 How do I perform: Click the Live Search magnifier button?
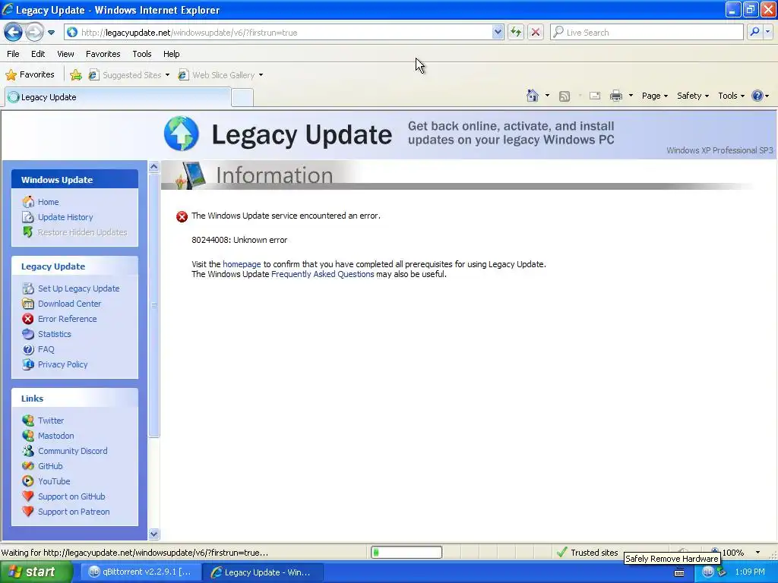pos(754,32)
